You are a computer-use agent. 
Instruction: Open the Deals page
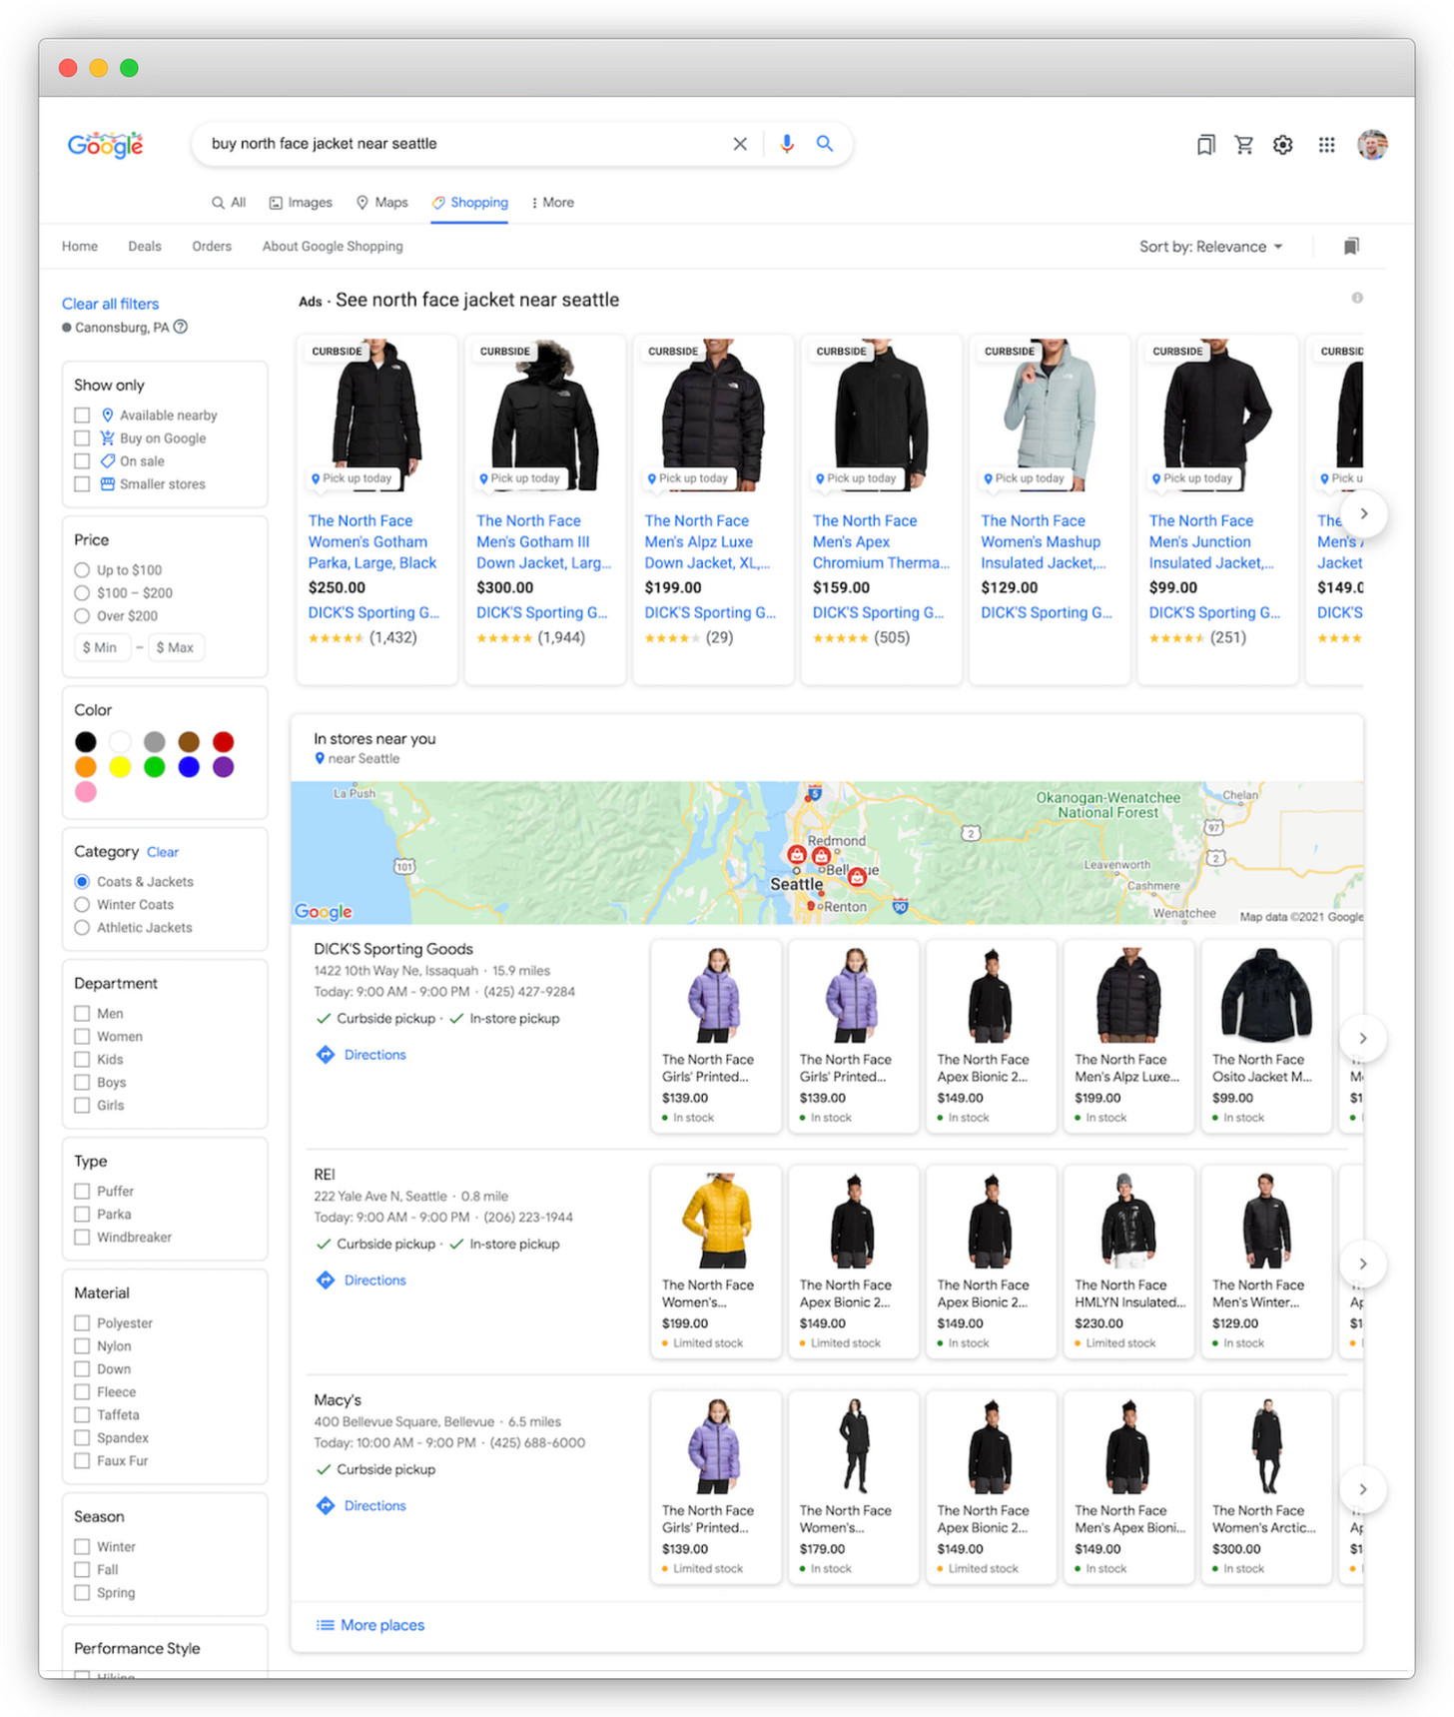point(145,246)
